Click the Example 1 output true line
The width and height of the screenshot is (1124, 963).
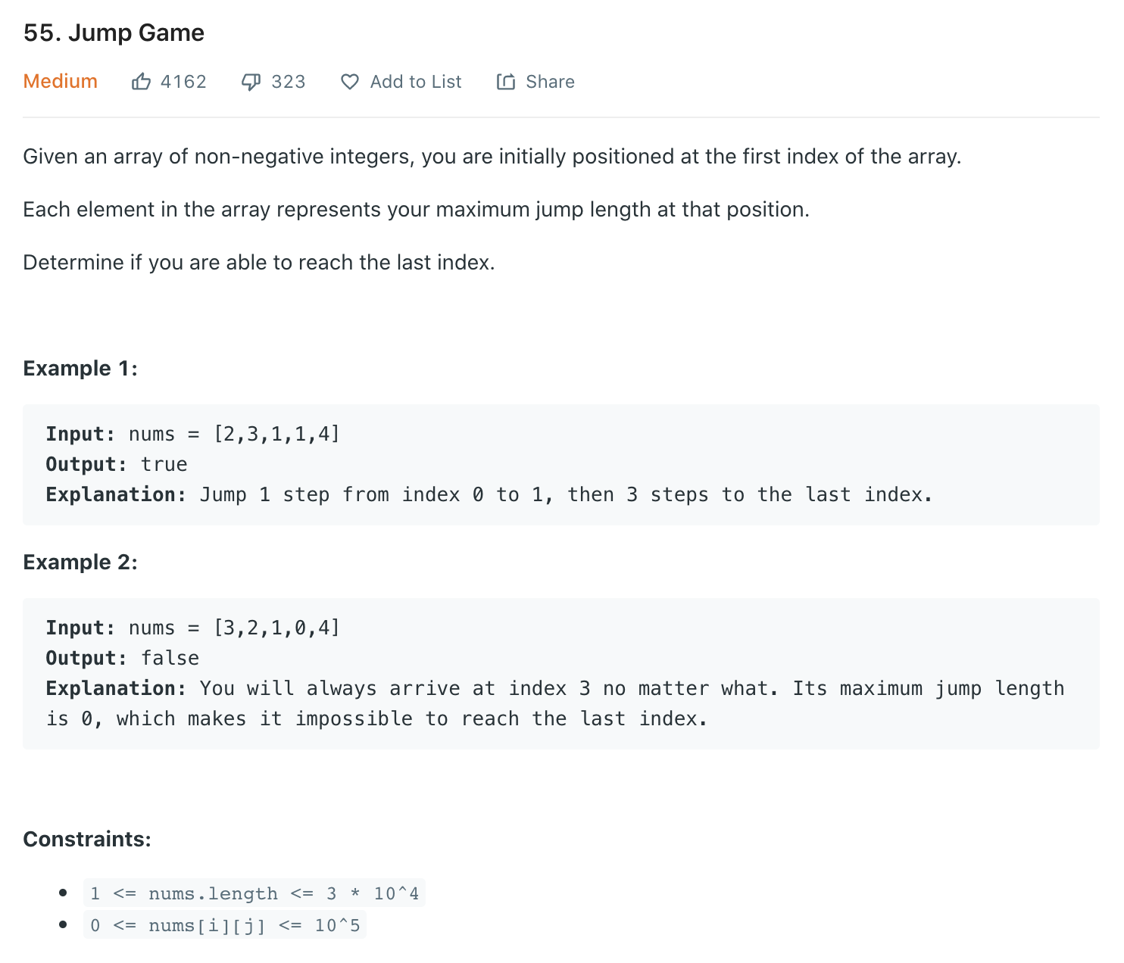click(117, 464)
